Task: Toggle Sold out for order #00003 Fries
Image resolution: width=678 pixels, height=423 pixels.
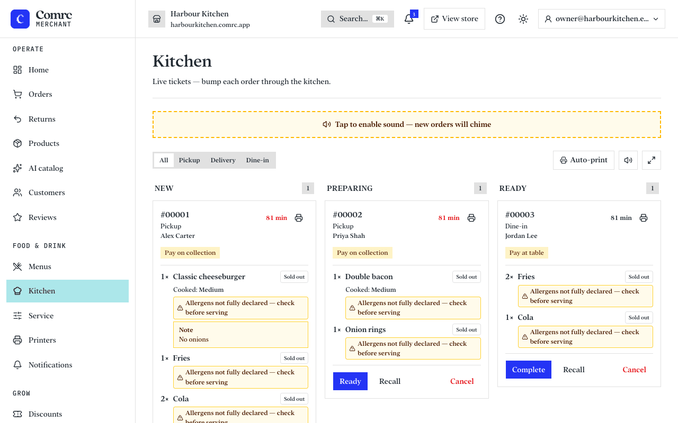Action: (639, 277)
